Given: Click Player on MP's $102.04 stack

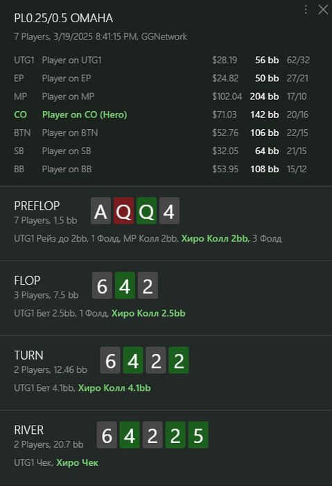Looking at the screenshot, I should 227,97.
